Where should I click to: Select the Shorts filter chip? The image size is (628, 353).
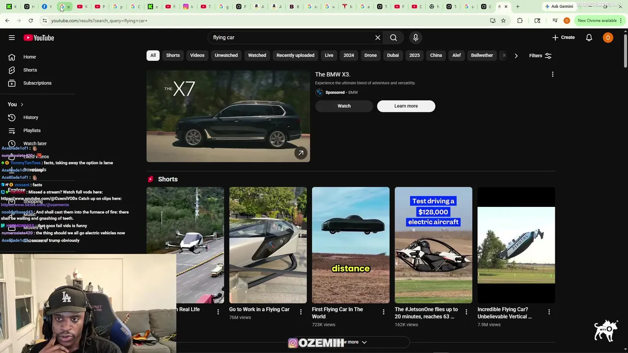point(173,55)
